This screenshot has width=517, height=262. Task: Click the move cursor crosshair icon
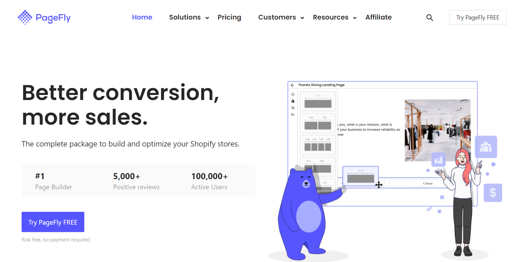(379, 185)
